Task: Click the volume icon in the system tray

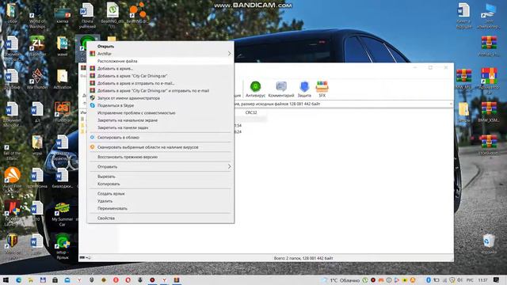Action: [459, 280]
